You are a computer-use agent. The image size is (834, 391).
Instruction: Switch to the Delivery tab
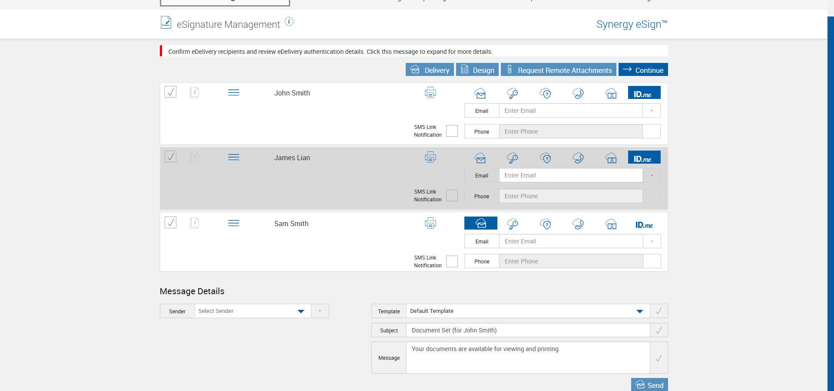click(x=430, y=70)
